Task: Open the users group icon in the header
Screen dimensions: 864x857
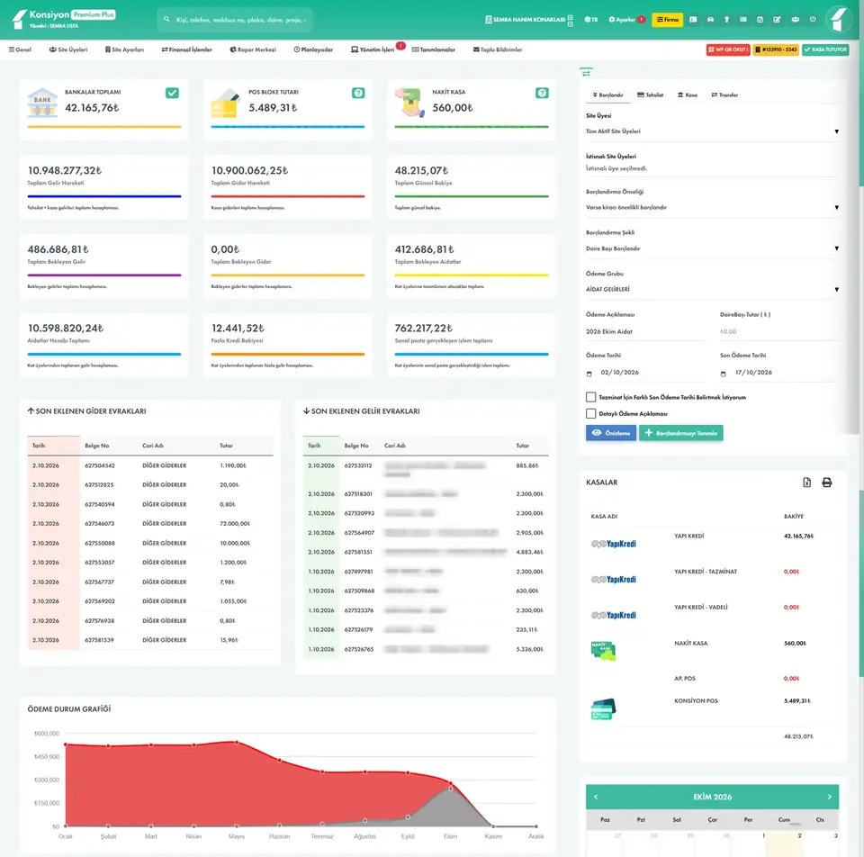Action: coord(795,19)
